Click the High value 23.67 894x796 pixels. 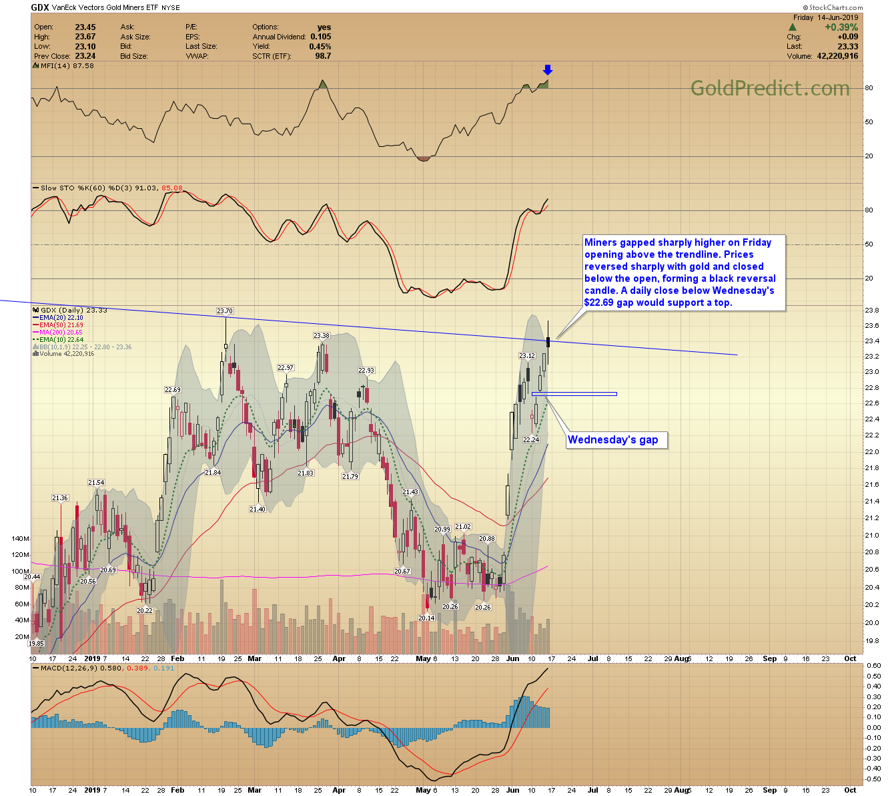pos(85,37)
